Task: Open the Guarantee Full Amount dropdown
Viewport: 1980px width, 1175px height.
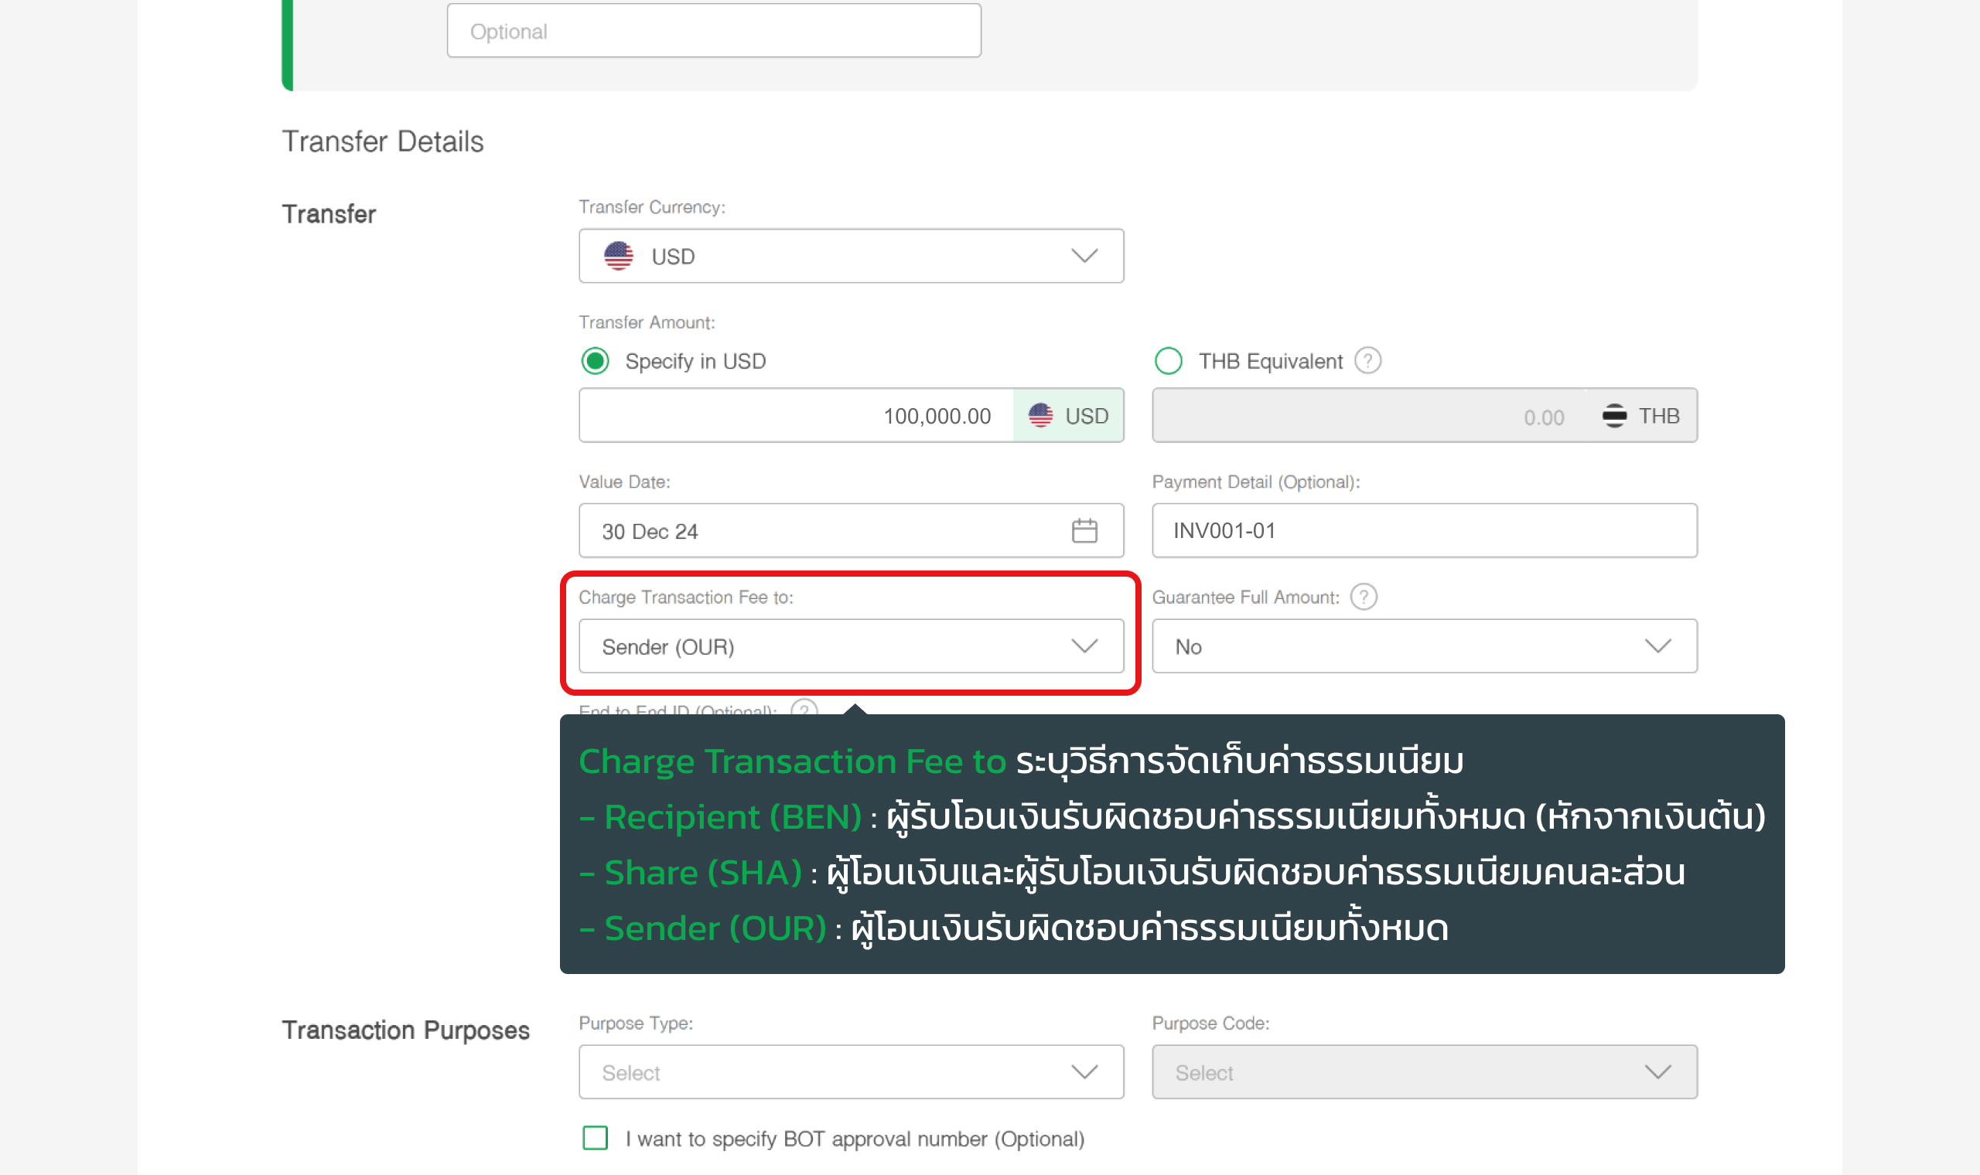Action: (1425, 646)
